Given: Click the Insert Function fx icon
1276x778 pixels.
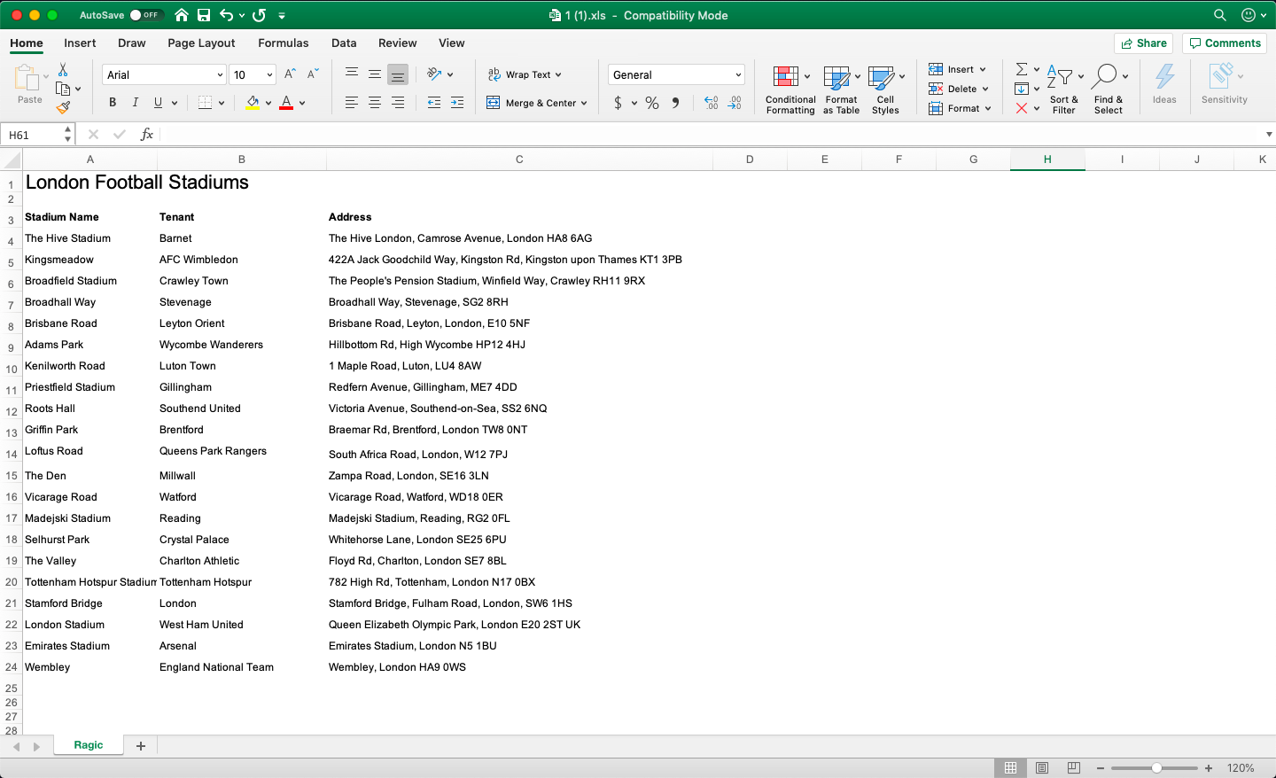Looking at the screenshot, I should coord(147,135).
